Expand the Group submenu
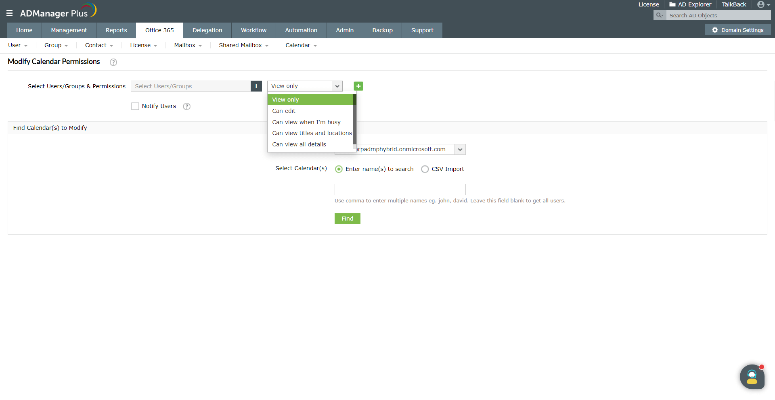Screen dimensions: 775x400 (x=56, y=46)
